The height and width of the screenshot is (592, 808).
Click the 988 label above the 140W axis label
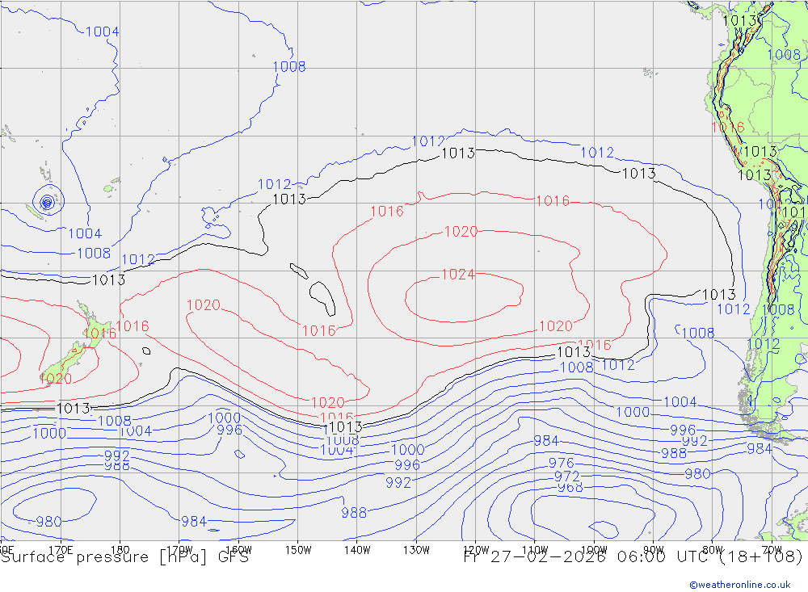pos(354,513)
